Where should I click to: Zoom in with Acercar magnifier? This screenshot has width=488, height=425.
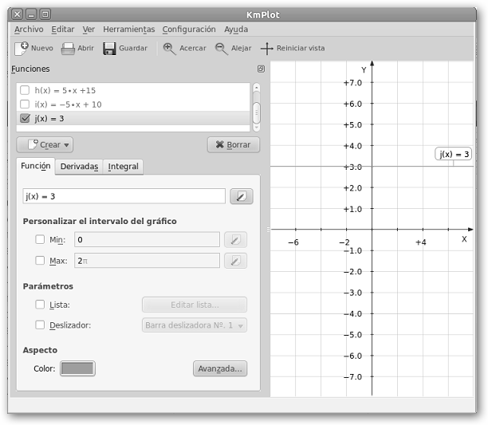point(169,49)
